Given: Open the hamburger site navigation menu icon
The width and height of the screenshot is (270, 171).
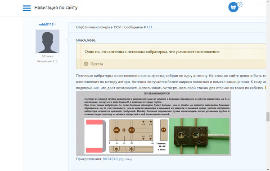Looking at the screenshot, I should tap(27, 8).
